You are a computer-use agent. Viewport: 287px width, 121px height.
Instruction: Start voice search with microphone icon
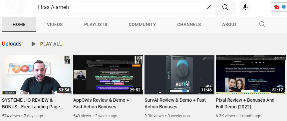(x=245, y=7)
